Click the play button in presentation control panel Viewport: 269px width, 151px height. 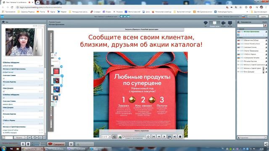click(x=164, y=136)
